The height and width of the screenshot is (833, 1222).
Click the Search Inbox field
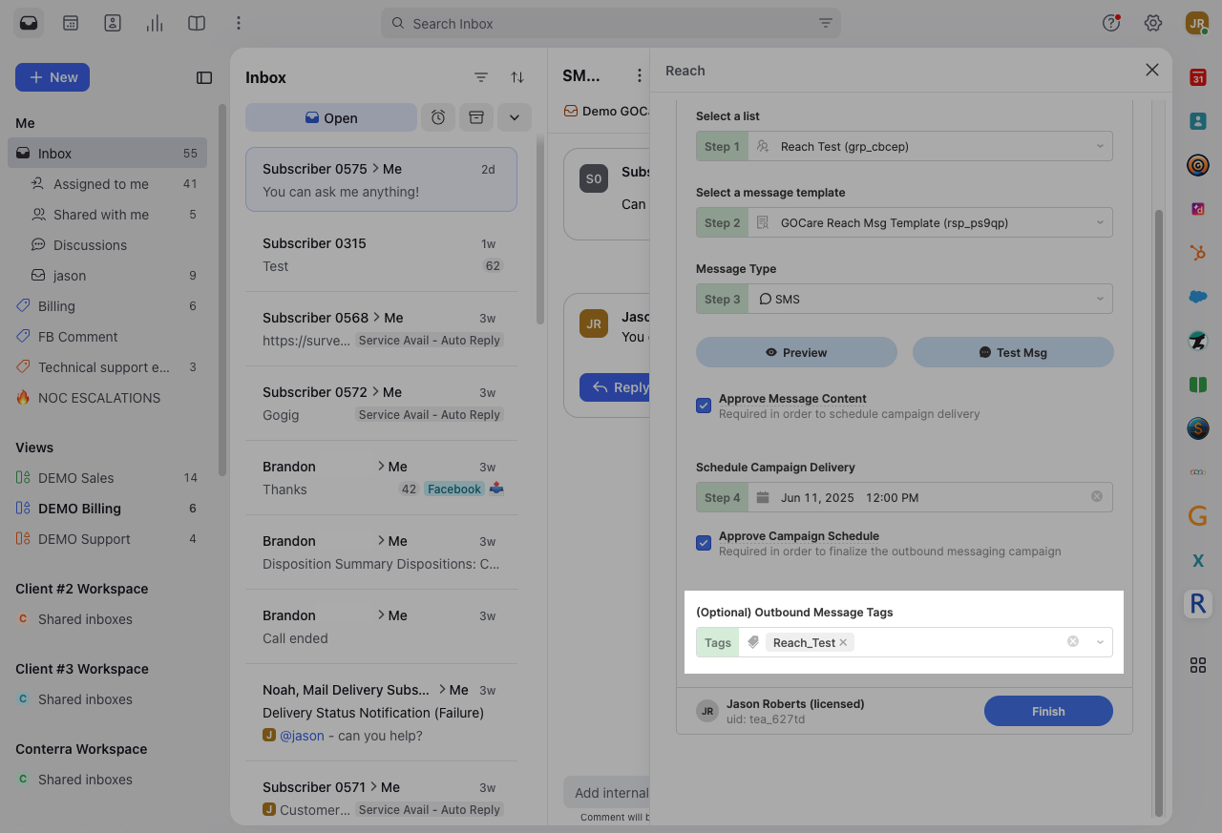click(x=611, y=23)
